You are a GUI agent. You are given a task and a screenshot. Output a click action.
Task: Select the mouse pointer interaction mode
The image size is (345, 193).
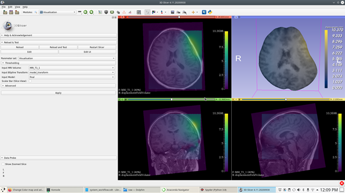click(147, 12)
